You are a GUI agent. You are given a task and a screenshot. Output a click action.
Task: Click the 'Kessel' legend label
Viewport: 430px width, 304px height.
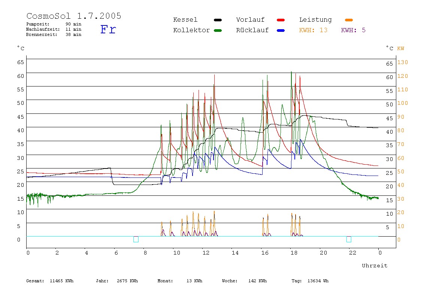pyautogui.click(x=185, y=20)
